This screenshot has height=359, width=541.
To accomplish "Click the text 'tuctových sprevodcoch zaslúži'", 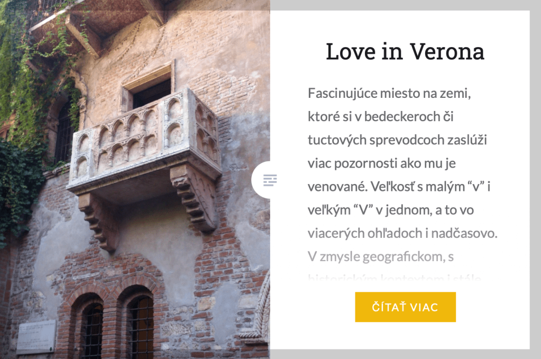I will [397, 140].
